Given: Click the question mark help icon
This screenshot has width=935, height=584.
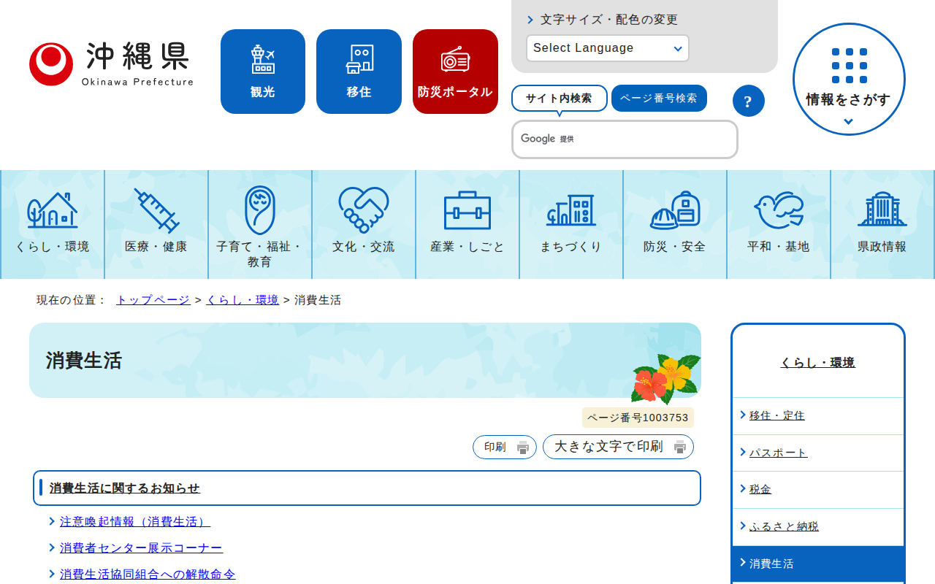Looking at the screenshot, I should click(748, 101).
